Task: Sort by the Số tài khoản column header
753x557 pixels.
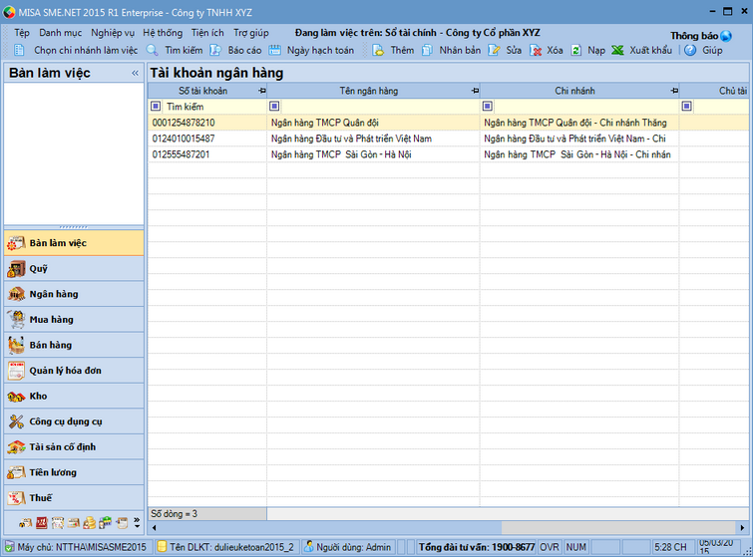Action: [202, 91]
